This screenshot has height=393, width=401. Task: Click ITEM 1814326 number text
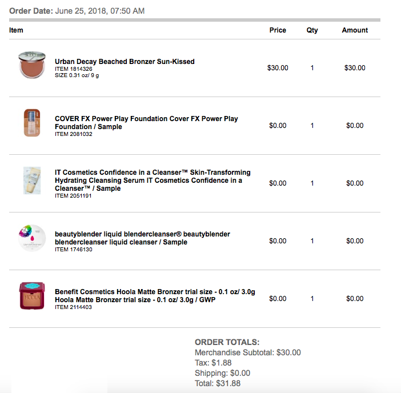point(70,69)
